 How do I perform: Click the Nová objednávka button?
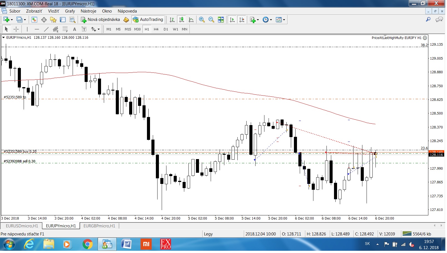(x=100, y=20)
